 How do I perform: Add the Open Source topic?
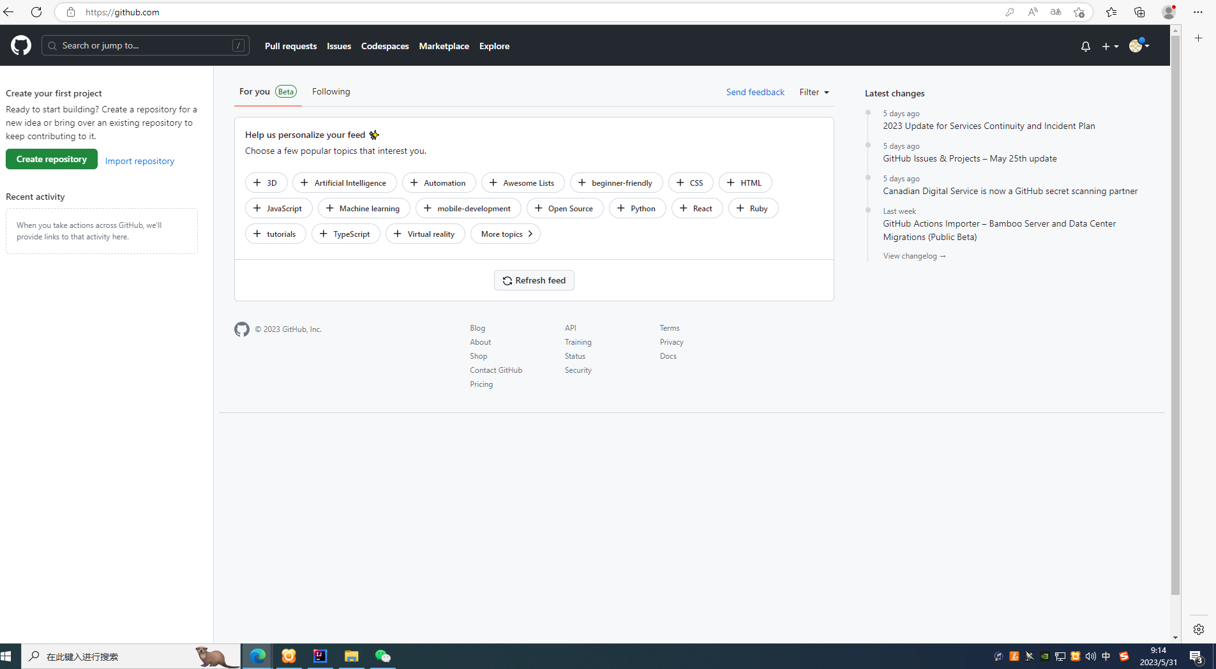[565, 208]
